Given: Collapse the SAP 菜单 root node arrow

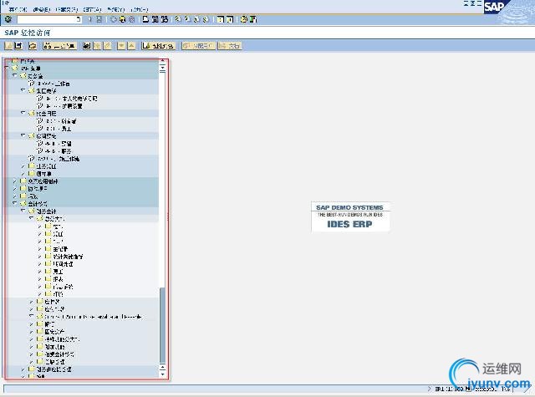Looking at the screenshot, I should coord(7,69).
